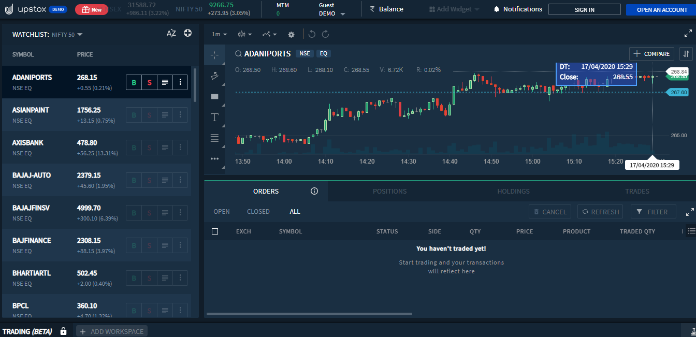Toggle the EQ segment badge on chart

click(324, 53)
